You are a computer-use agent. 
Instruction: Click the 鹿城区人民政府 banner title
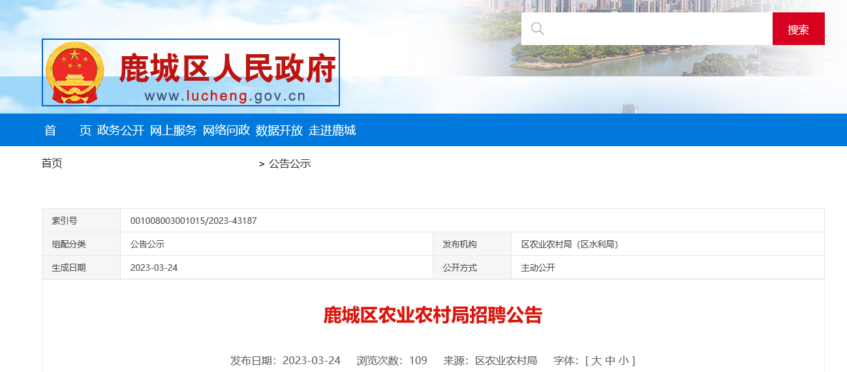[227, 68]
